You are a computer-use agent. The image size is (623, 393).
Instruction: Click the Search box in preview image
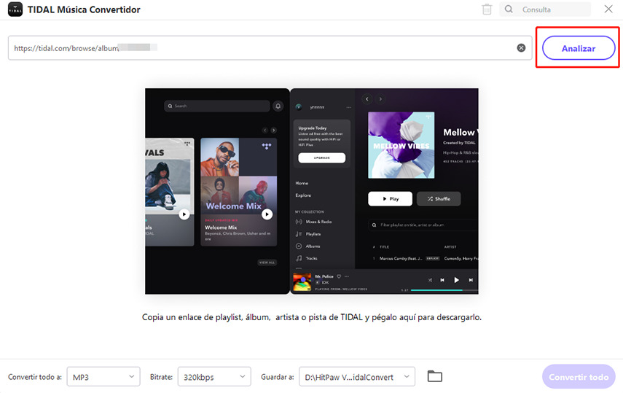217,106
